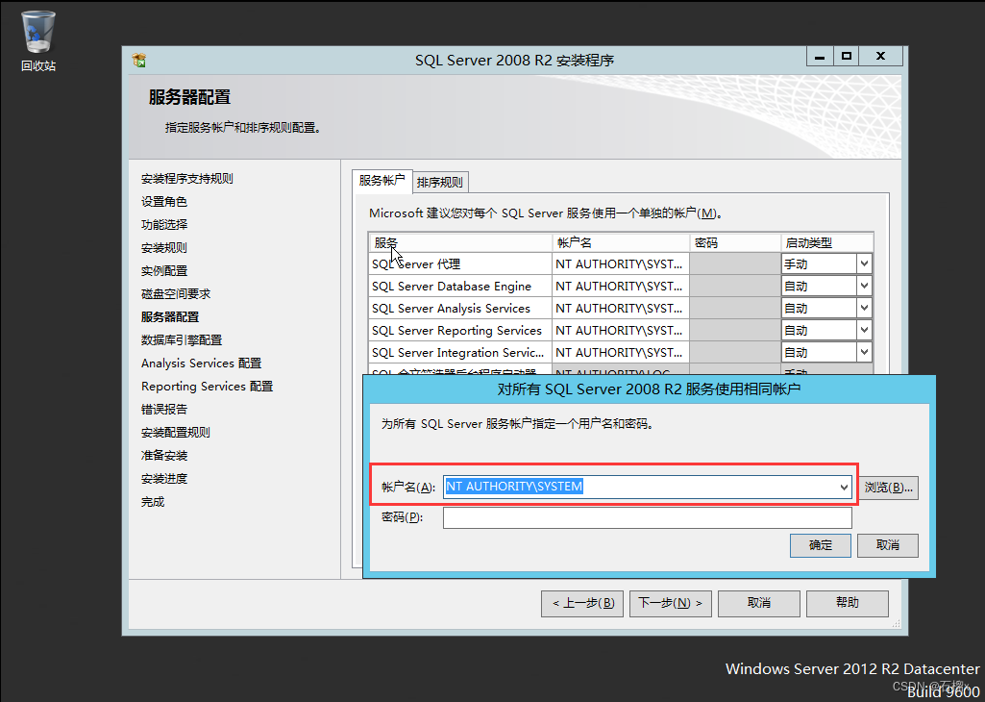Select the 数据库引擎配置 step
This screenshot has height=702, width=985.
click(182, 340)
